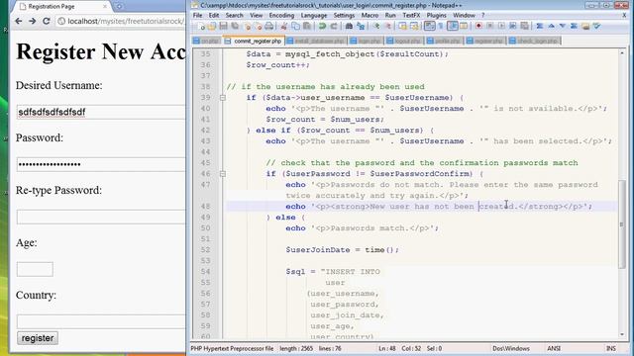Open the Plugins menu

click(437, 16)
